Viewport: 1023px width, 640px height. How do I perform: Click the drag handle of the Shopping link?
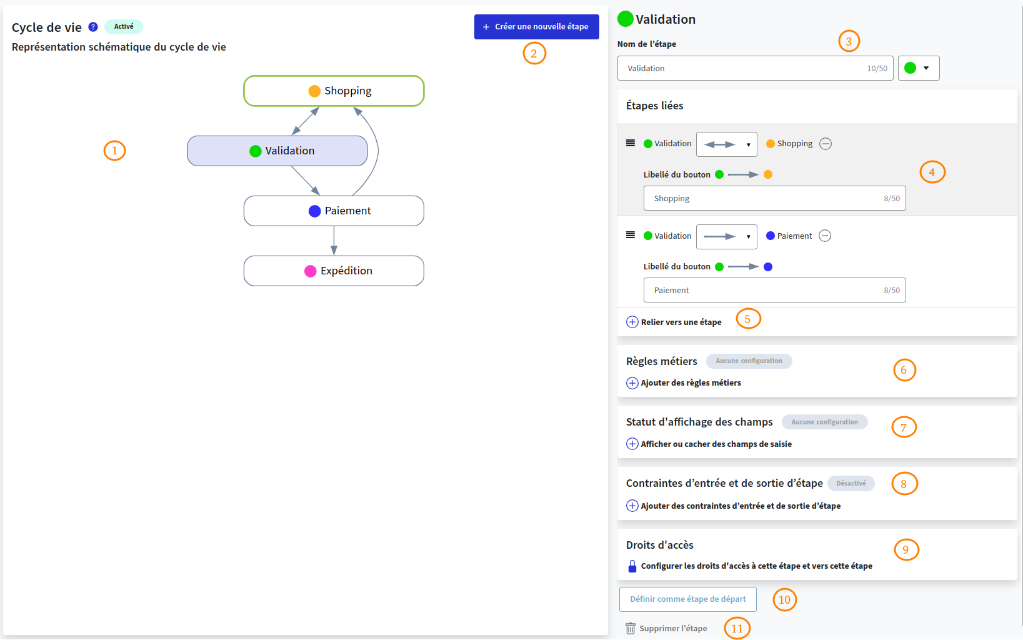630,142
